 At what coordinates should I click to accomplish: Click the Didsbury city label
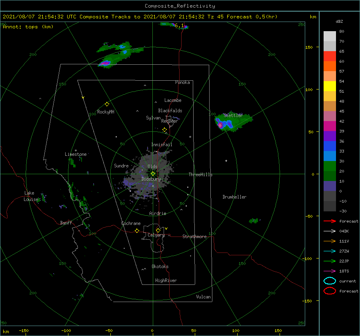(x=151, y=179)
